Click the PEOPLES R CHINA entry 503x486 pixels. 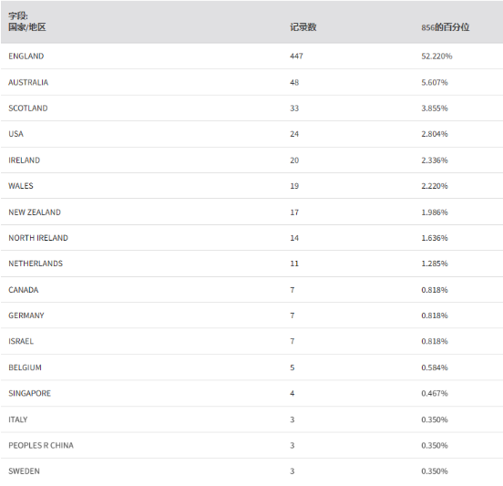41,445
